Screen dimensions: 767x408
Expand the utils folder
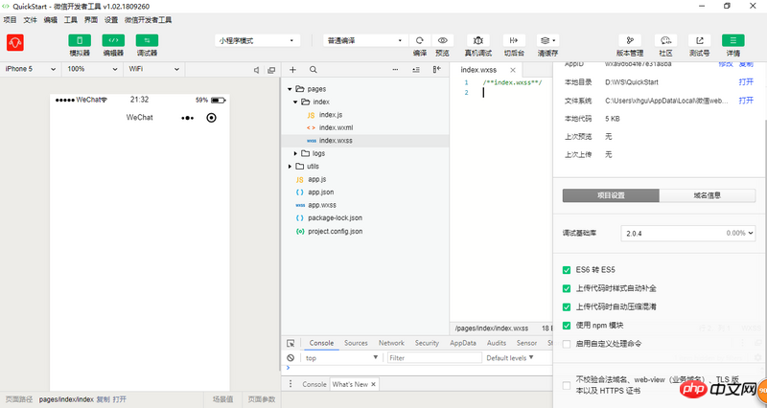(x=290, y=166)
